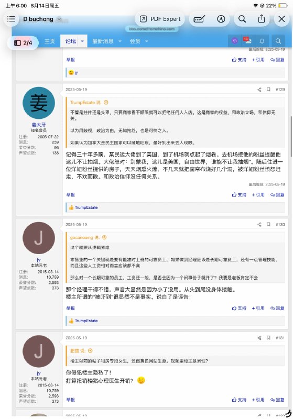Open permalink #131
This screenshot has height=419, width=293.
click(280, 338)
